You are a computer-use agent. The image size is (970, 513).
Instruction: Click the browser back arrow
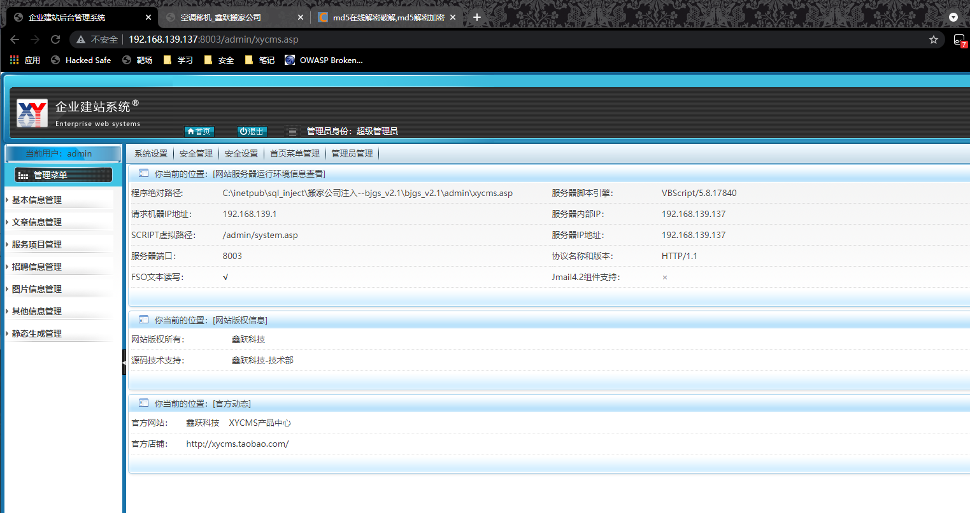point(15,39)
